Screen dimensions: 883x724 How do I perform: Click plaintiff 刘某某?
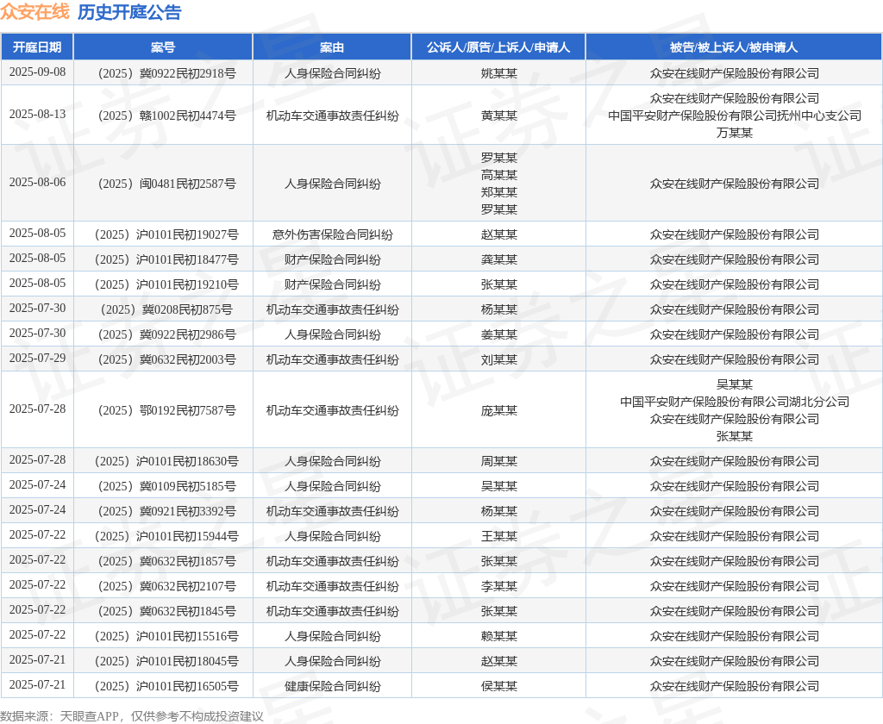coord(499,359)
